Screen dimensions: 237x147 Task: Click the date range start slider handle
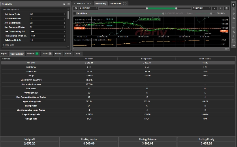click(147, 8)
